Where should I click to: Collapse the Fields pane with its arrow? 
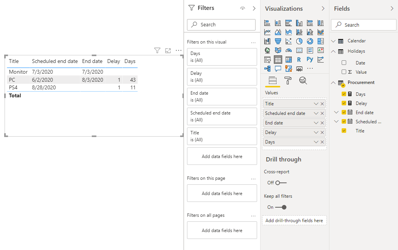[x=392, y=8]
